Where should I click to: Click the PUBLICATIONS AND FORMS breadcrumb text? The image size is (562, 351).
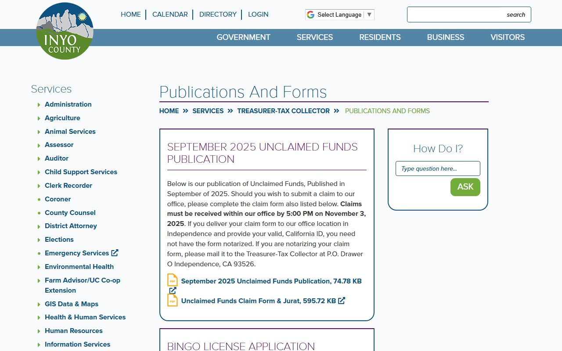tap(387, 111)
